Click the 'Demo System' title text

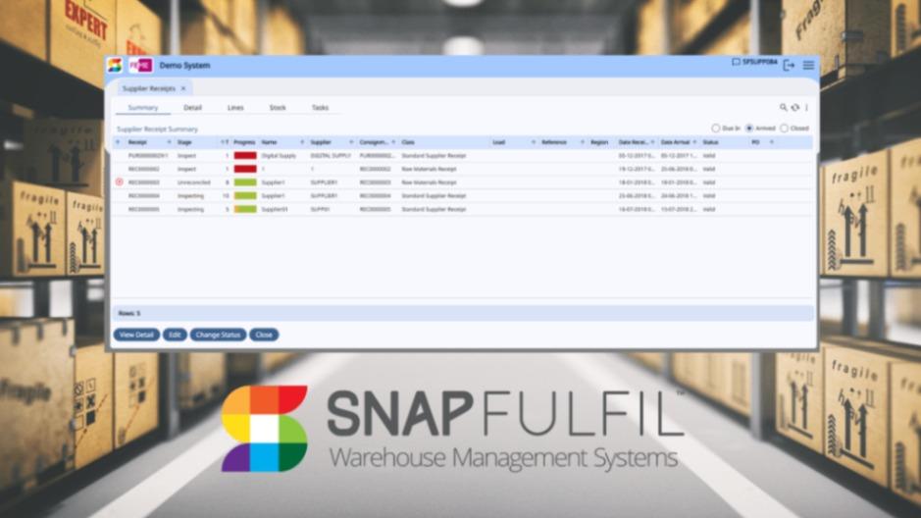[184, 65]
